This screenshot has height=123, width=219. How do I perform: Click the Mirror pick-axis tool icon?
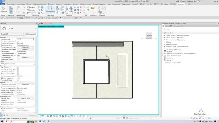point(67,8)
